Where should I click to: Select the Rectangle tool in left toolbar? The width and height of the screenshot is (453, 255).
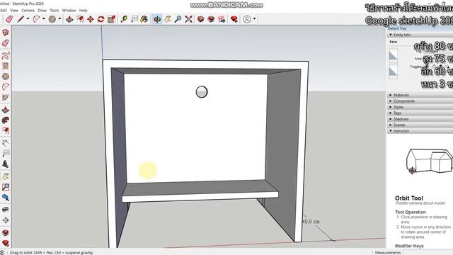[x=6, y=66]
